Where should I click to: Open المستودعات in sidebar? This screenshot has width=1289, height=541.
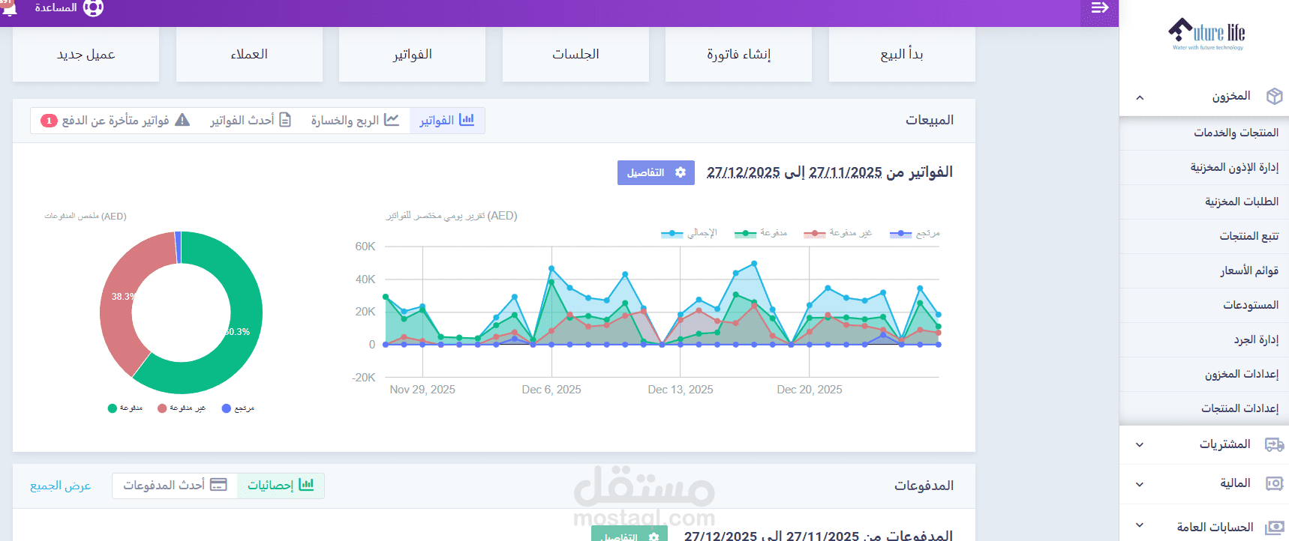pos(1204,305)
